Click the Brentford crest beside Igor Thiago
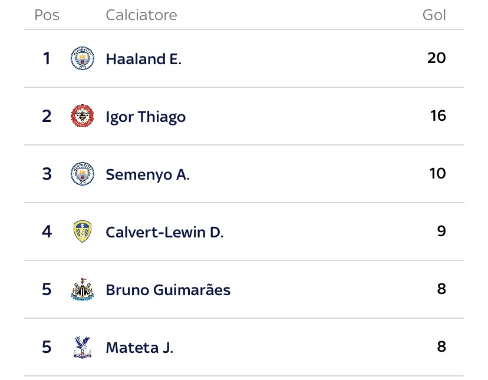 [83, 116]
